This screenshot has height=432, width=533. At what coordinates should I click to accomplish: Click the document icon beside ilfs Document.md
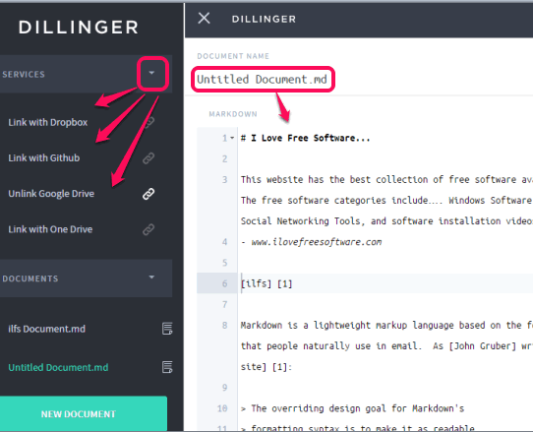(x=167, y=329)
